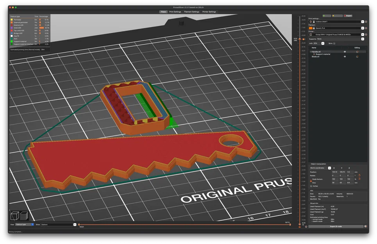The height and width of the screenshot is (244, 377).
Task: Toggle the Brim checkbox
Action: [334, 43]
